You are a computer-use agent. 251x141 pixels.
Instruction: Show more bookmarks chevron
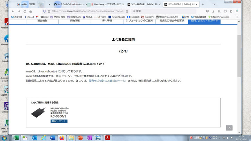point(237,17)
